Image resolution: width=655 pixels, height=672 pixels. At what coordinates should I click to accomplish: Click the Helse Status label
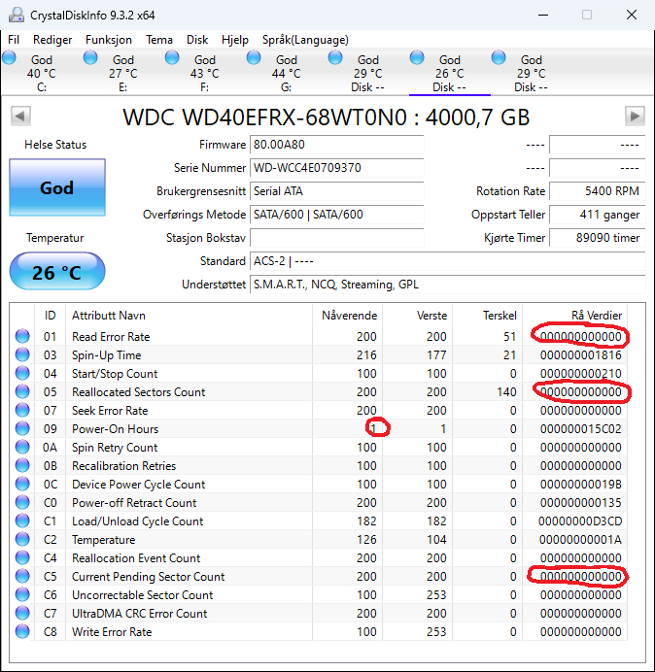(x=55, y=145)
